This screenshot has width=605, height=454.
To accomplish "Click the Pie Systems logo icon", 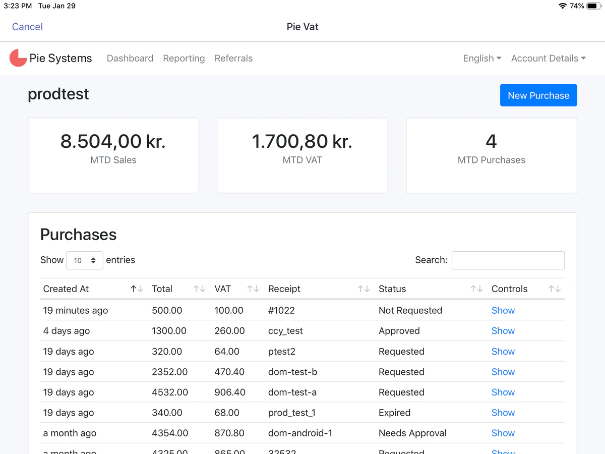I will (x=18, y=58).
